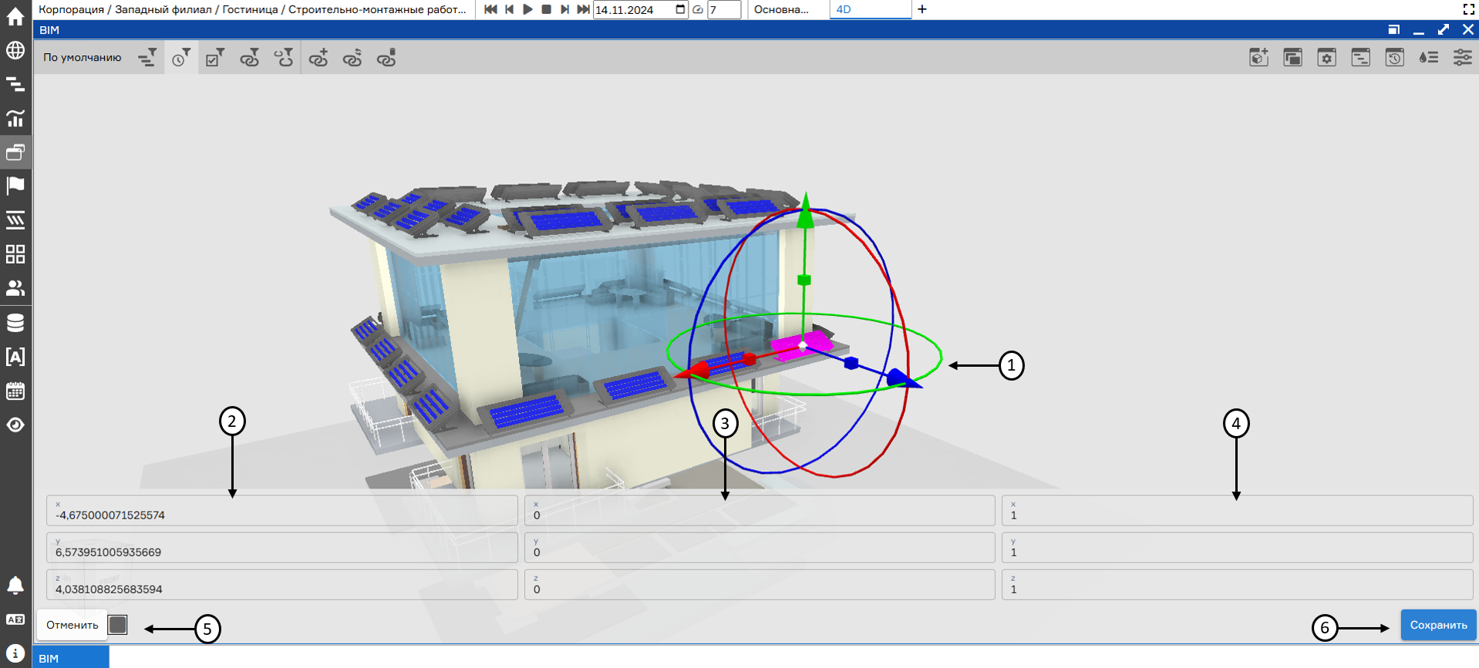1479x668 pixels.
Task: Open the window settings gear icon
Action: point(1327,58)
